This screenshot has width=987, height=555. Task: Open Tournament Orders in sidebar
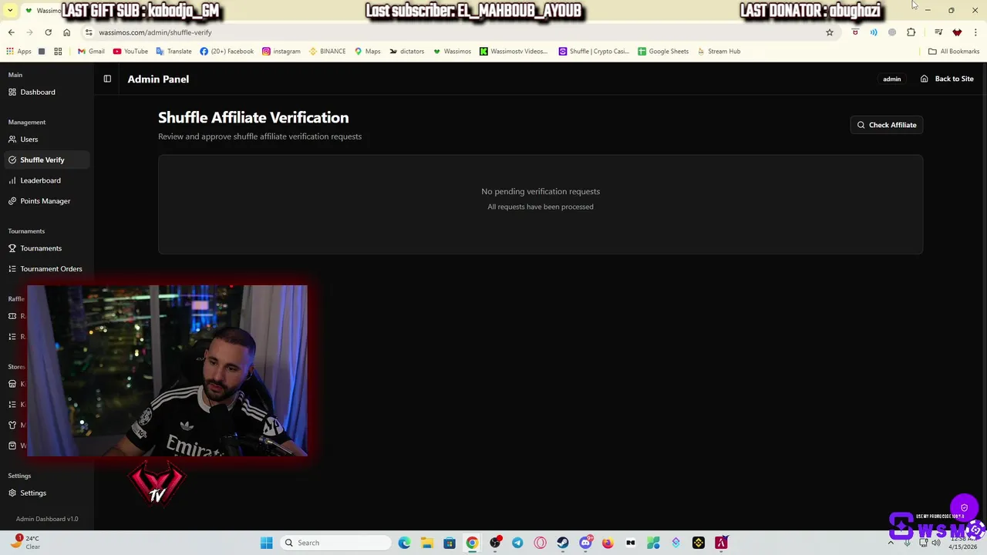46,269
